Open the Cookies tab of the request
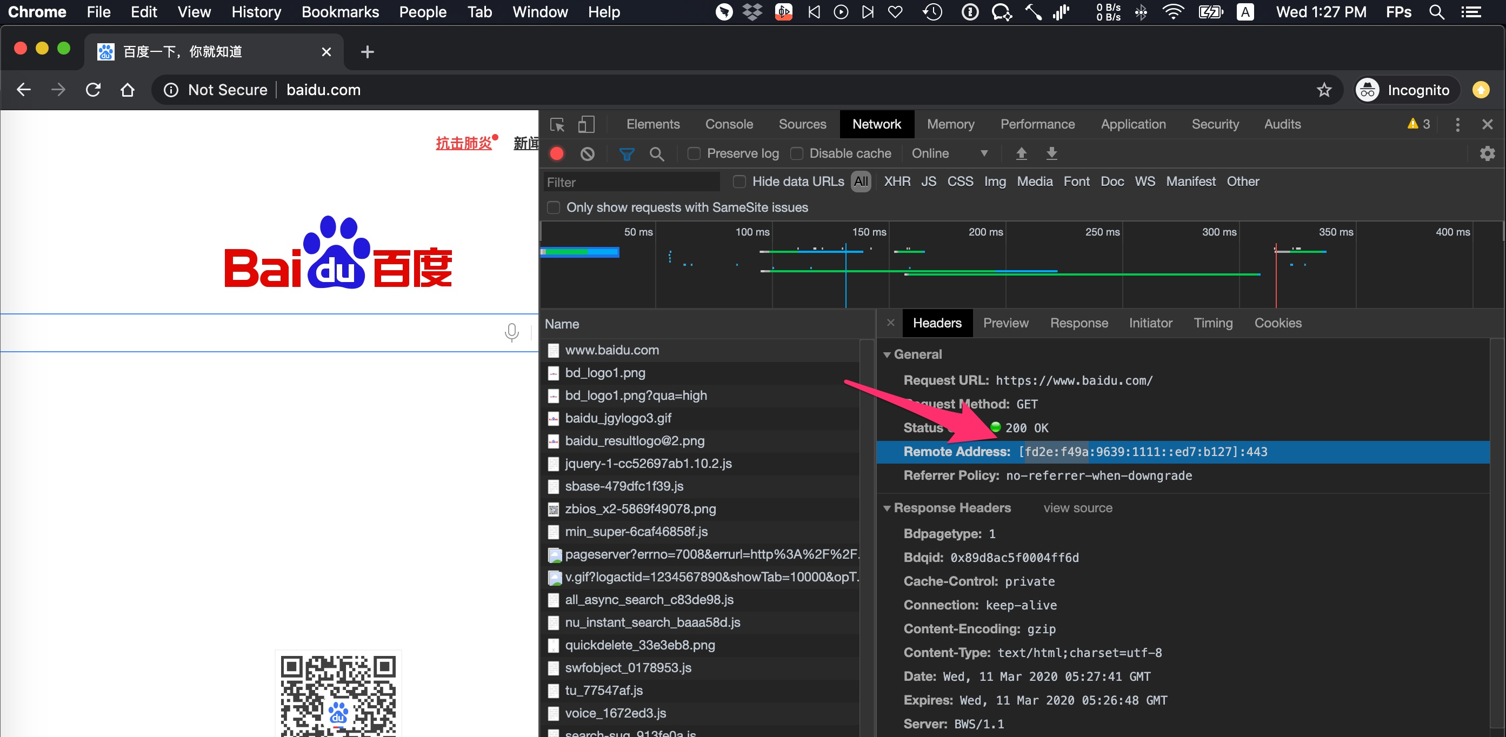This screenshot has width=1506, height=737. tap(1277, 323)
